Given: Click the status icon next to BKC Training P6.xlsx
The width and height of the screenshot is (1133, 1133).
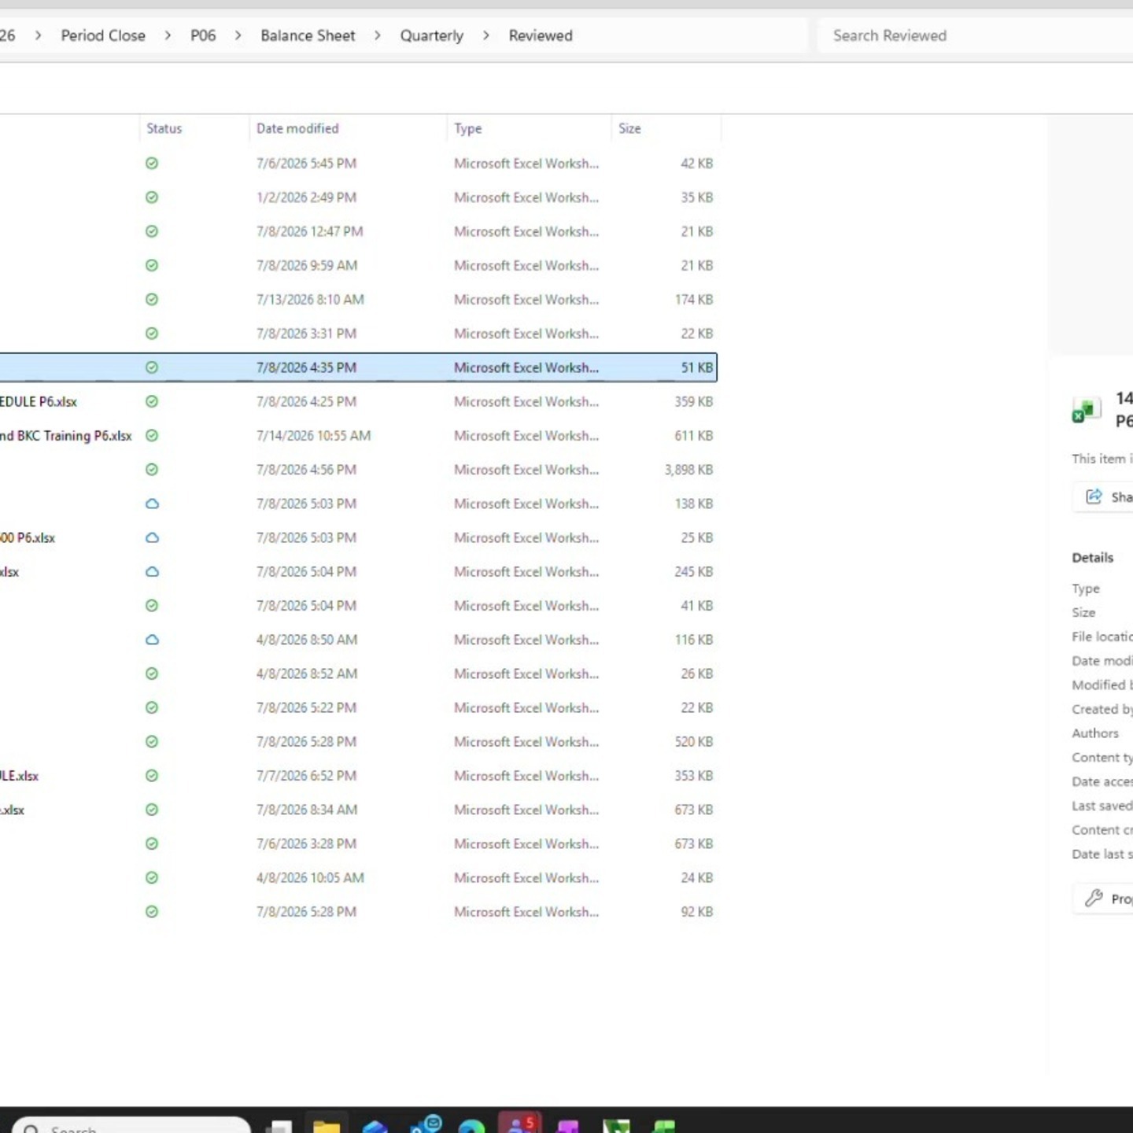Looking at the screenshot, I should (152, 436).
